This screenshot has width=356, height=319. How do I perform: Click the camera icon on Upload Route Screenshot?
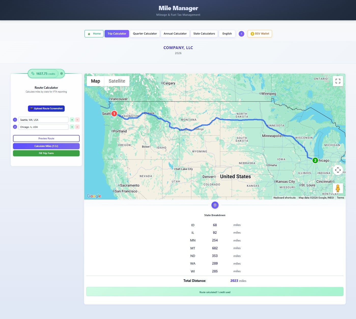point(31,108)
